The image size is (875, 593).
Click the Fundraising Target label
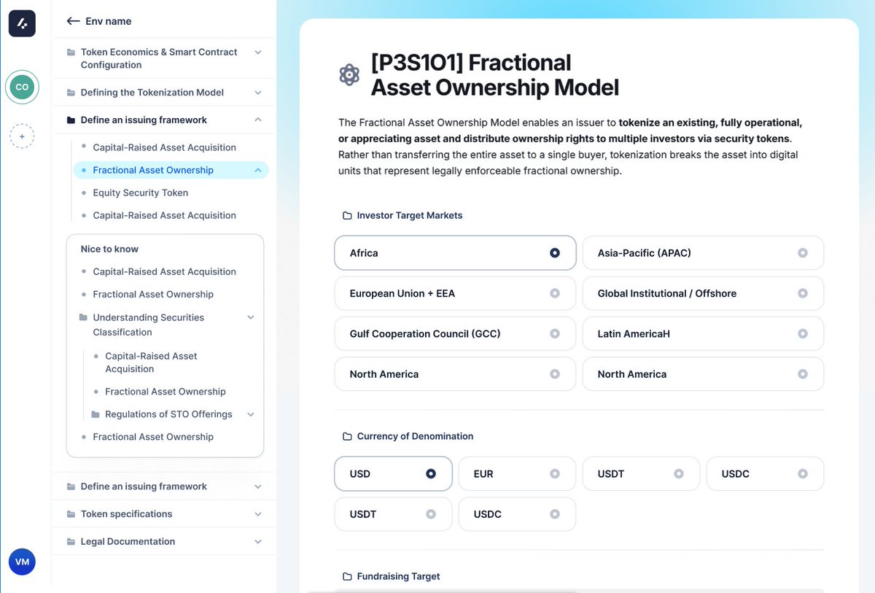tap(398, 576)
